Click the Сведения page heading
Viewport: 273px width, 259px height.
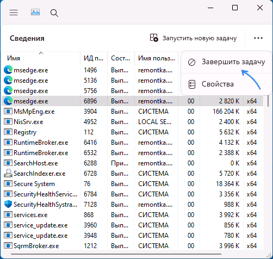point(27,38)
